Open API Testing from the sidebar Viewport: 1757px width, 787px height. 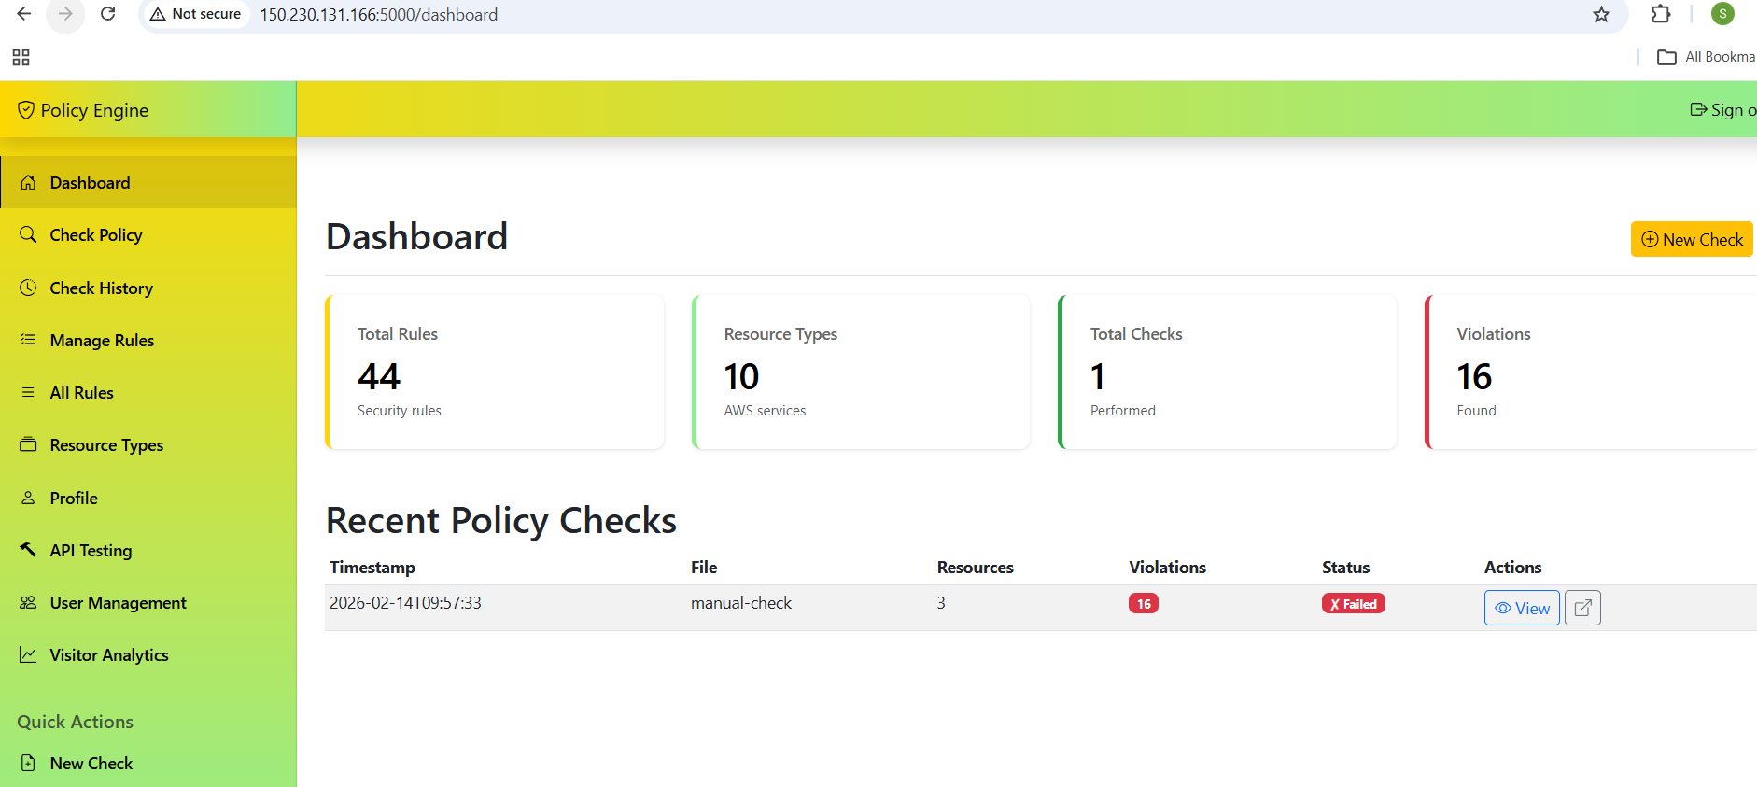(x=148, y=550)
